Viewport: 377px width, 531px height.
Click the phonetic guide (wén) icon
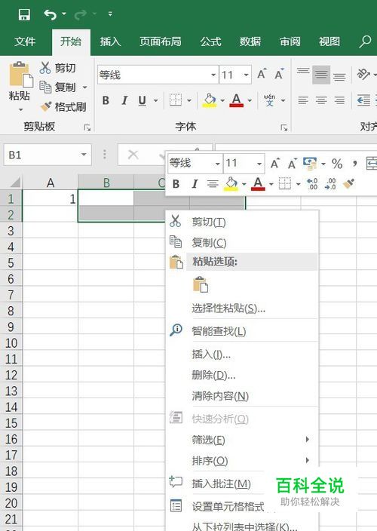tap(269, 100)
